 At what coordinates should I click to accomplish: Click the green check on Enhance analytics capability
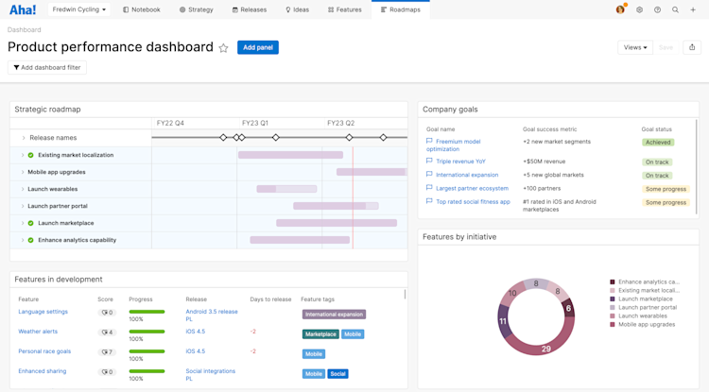[31, 240]
